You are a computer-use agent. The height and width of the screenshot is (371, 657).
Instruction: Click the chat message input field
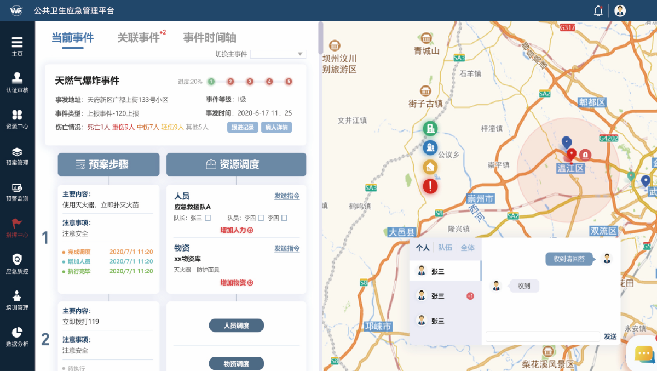pos(543,336)
